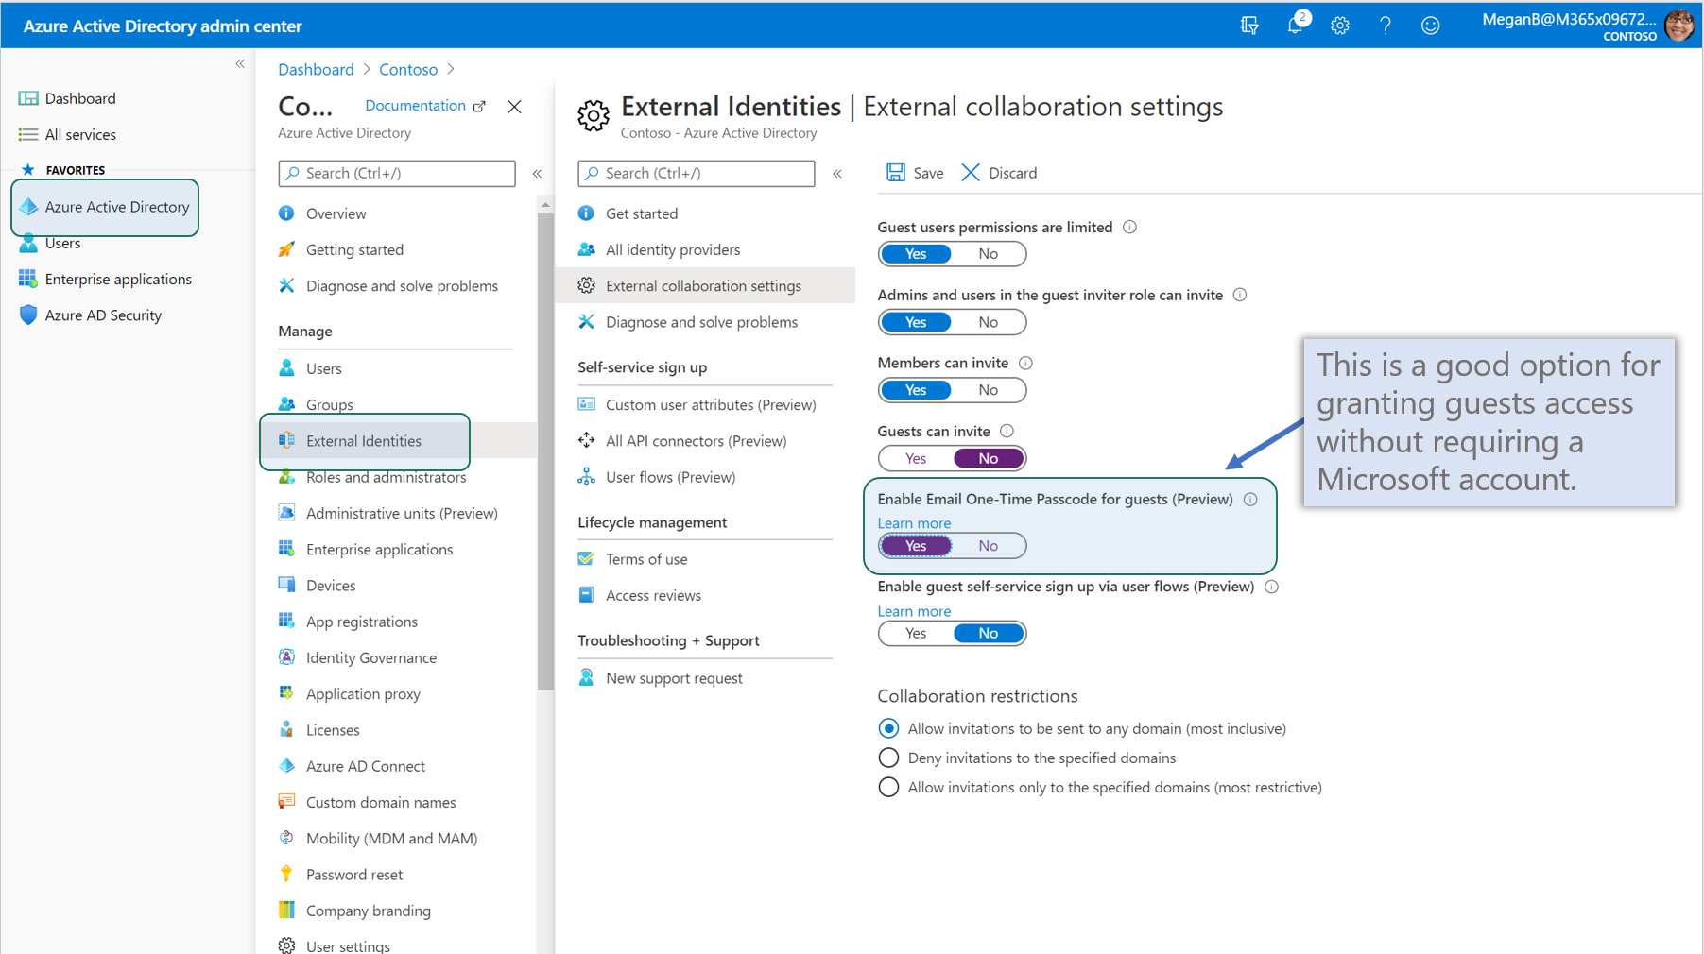Click the help question mark icon
Screen dimensions: 1704x954
pyautogui.click(x=1386, y=26)
